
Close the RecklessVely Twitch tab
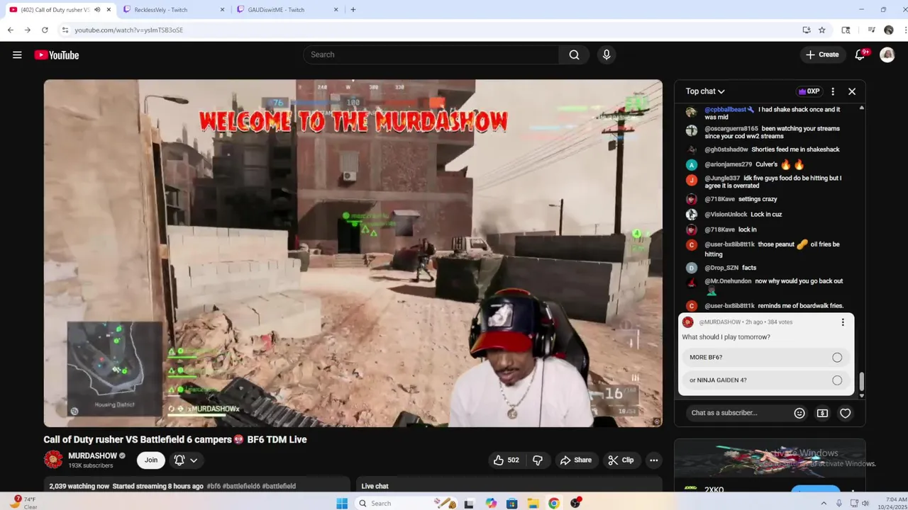coord(223,10)
